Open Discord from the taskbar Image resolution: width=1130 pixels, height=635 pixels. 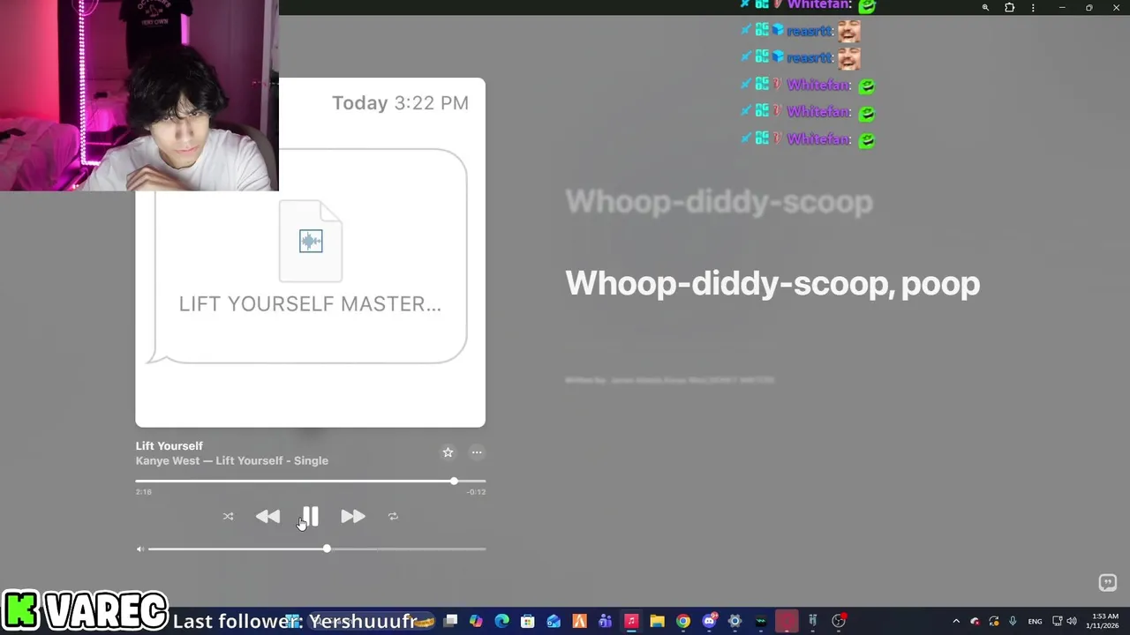[x=709, y=621]
